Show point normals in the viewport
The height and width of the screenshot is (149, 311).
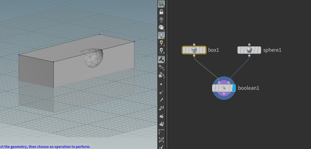pos(161,92)
